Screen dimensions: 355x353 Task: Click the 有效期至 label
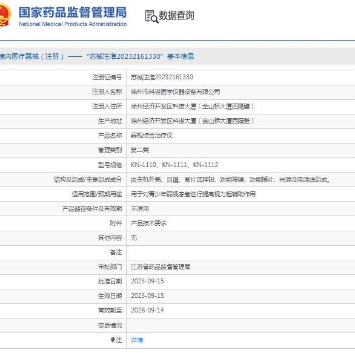(x=110, y=310)
